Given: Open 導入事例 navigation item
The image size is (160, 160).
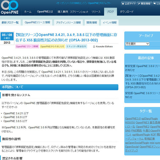Looking at the screenshot, I should click(63, 12).
